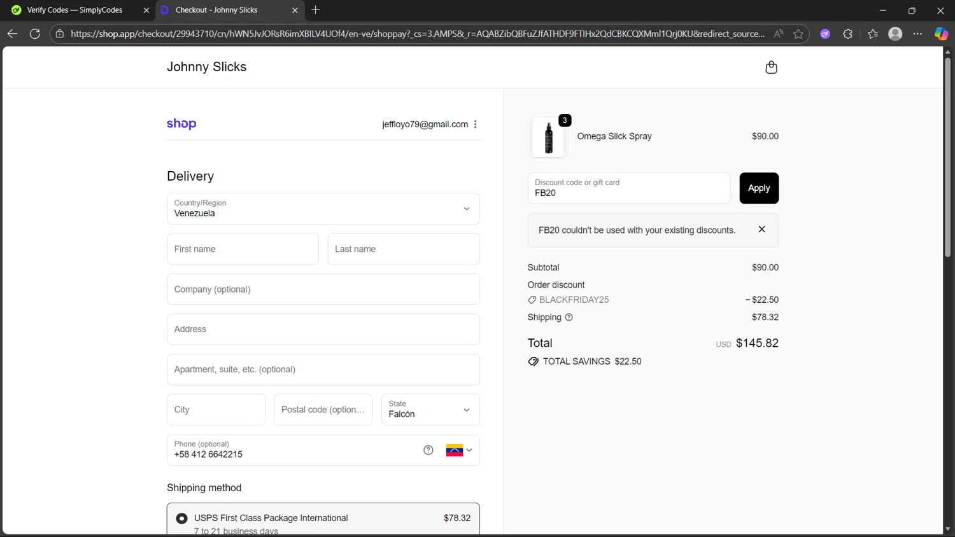Screen dimensions: 955x537
Task: Click the Johnny Slicks store name link
Action: click(x=206, y=67)
